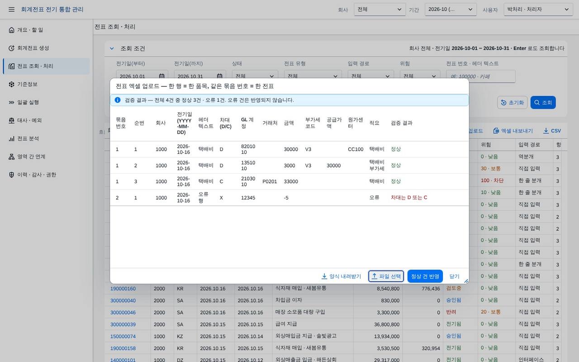Open voucher link 190000160
579x362 pixels.
click(x=123, y=289)
